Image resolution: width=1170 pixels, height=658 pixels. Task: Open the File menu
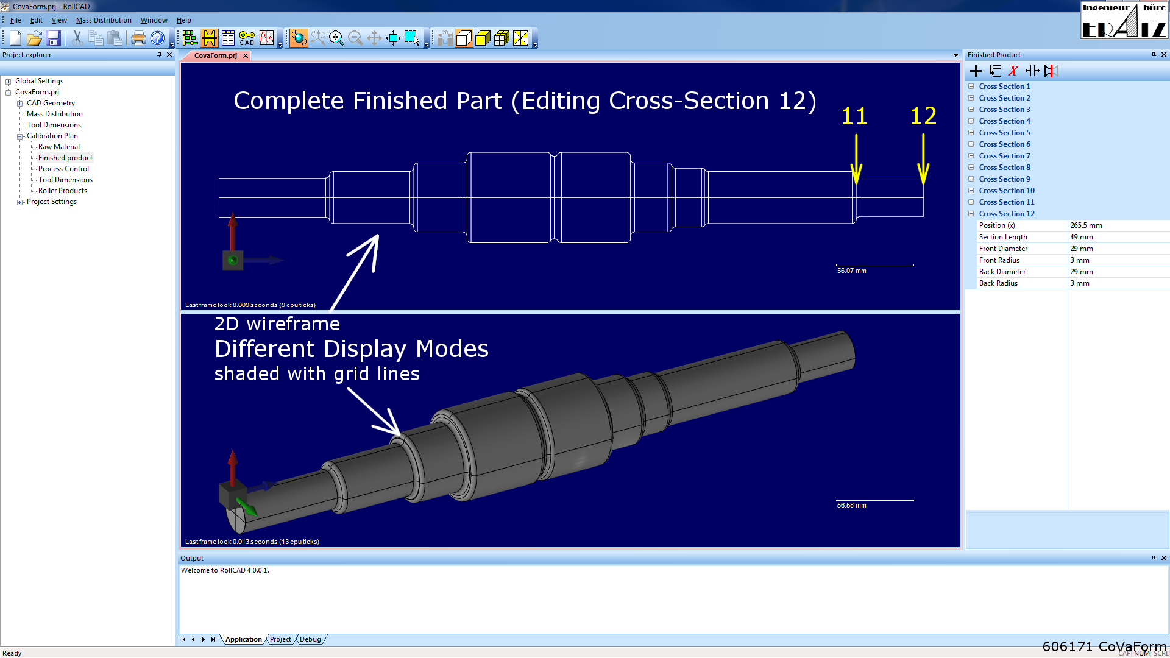16,20
